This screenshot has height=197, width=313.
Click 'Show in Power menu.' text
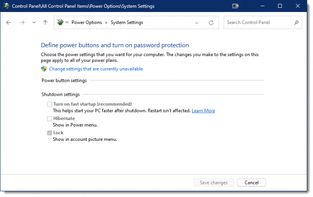[x=75, y=125]
